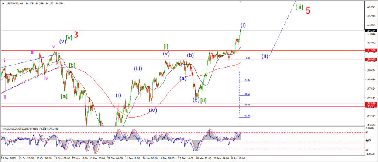Select the 61.8 Fibonacci level label
The width and height of the screenshot is (378, 162).
click(x=247, y=116)
